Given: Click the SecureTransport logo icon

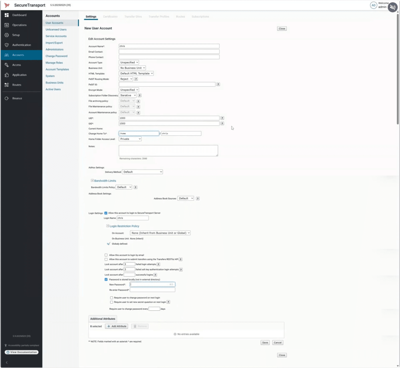Looking at the screenshot, I should point(7,5).
